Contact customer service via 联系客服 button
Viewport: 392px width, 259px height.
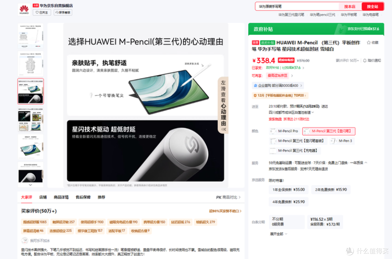click(x=63, y=12)
